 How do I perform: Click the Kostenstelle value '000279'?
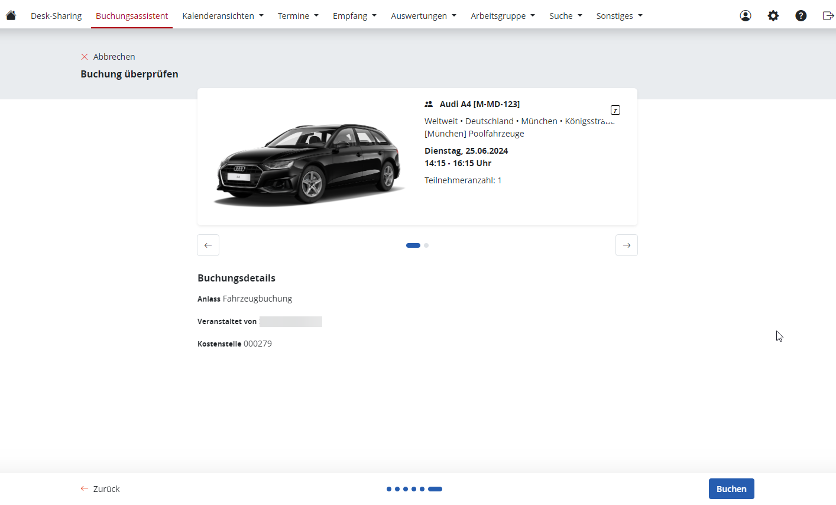[258, 344]
